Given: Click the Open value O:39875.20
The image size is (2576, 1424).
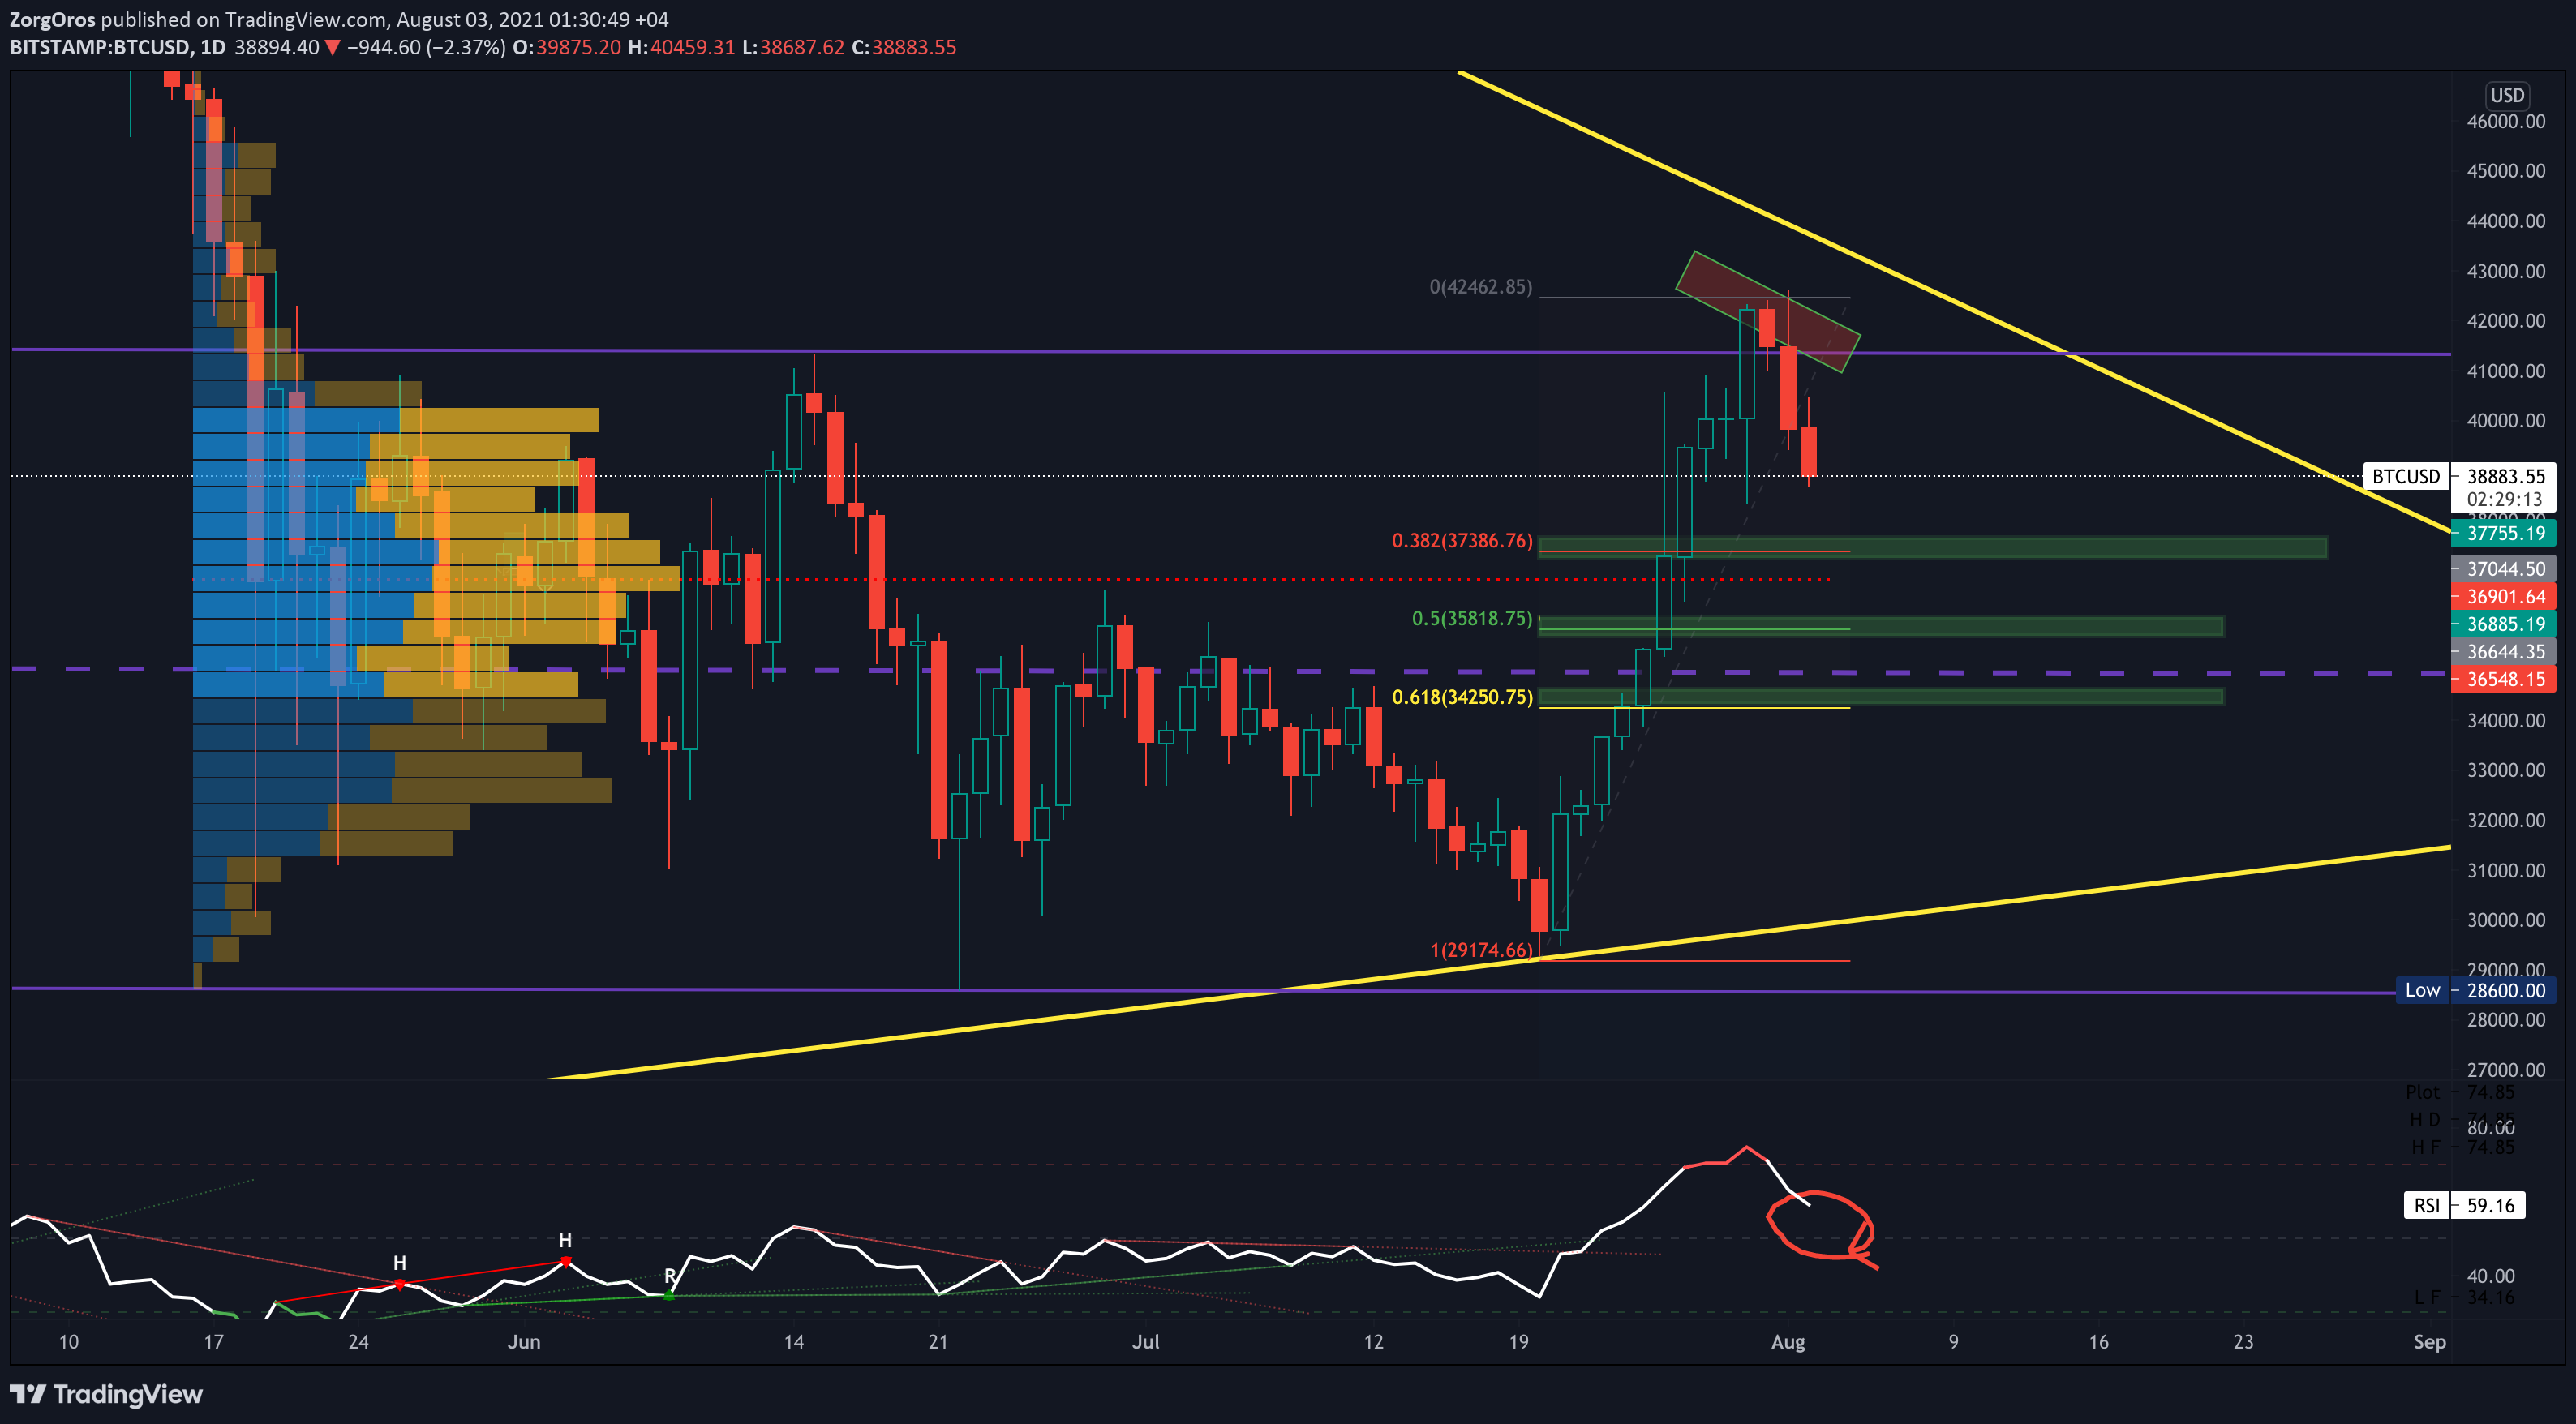Looking at the screenshot, I should 567,47.
